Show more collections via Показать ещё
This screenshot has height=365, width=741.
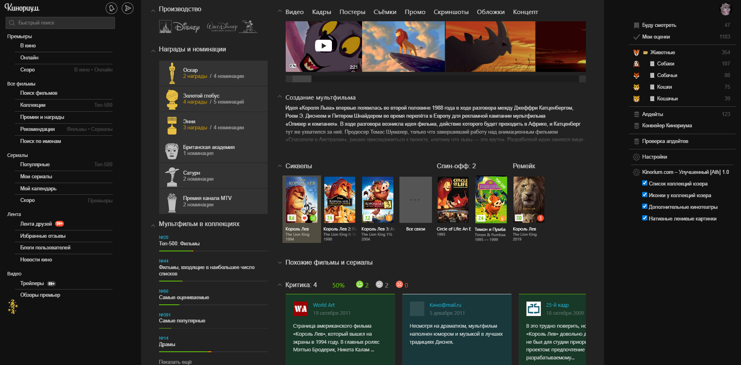point(175,362)
